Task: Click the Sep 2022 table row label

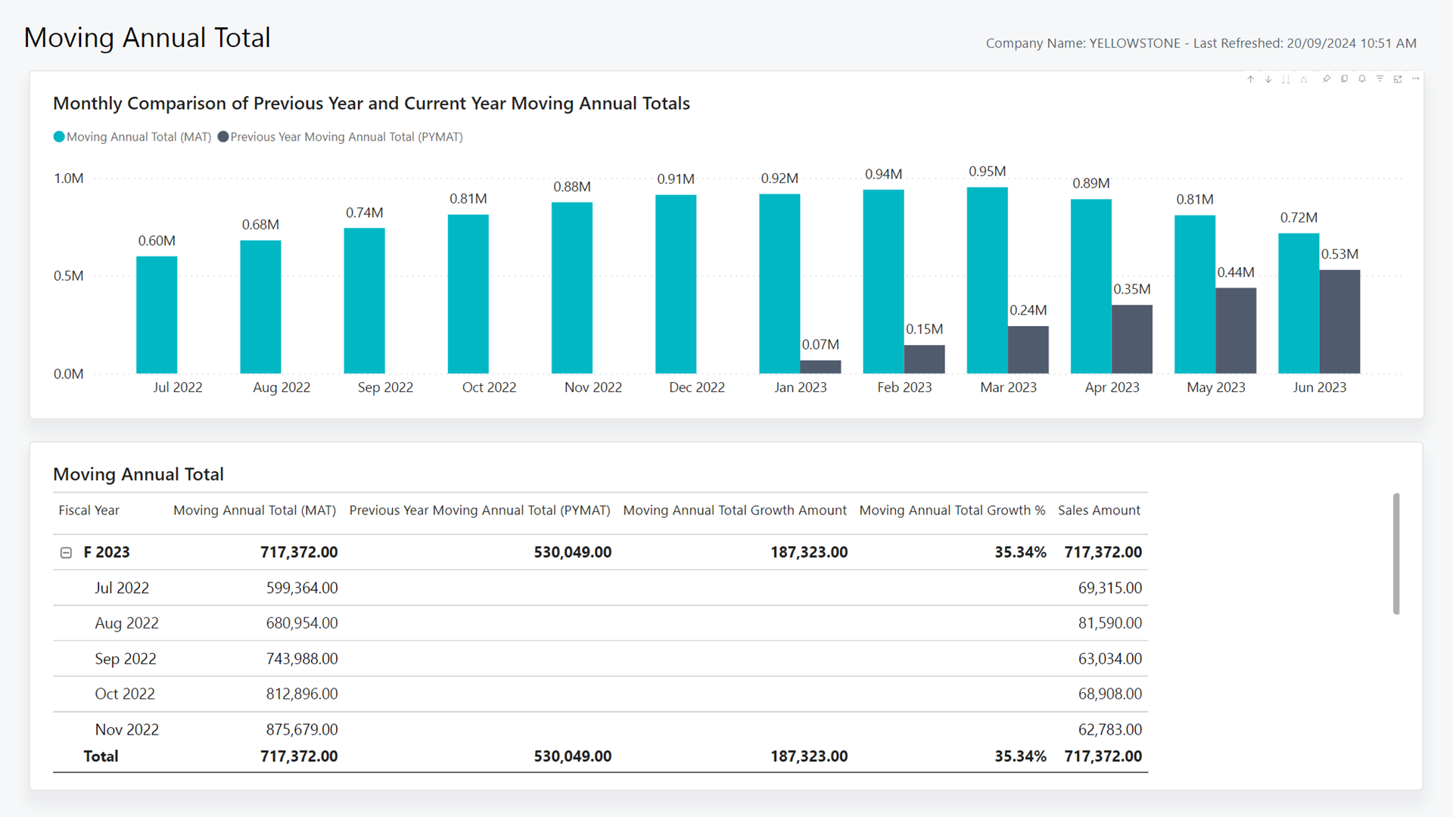Action: [126, 659]
